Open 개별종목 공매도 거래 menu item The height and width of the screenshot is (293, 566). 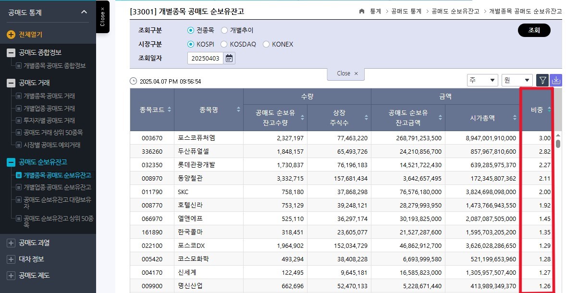point(49,96)
